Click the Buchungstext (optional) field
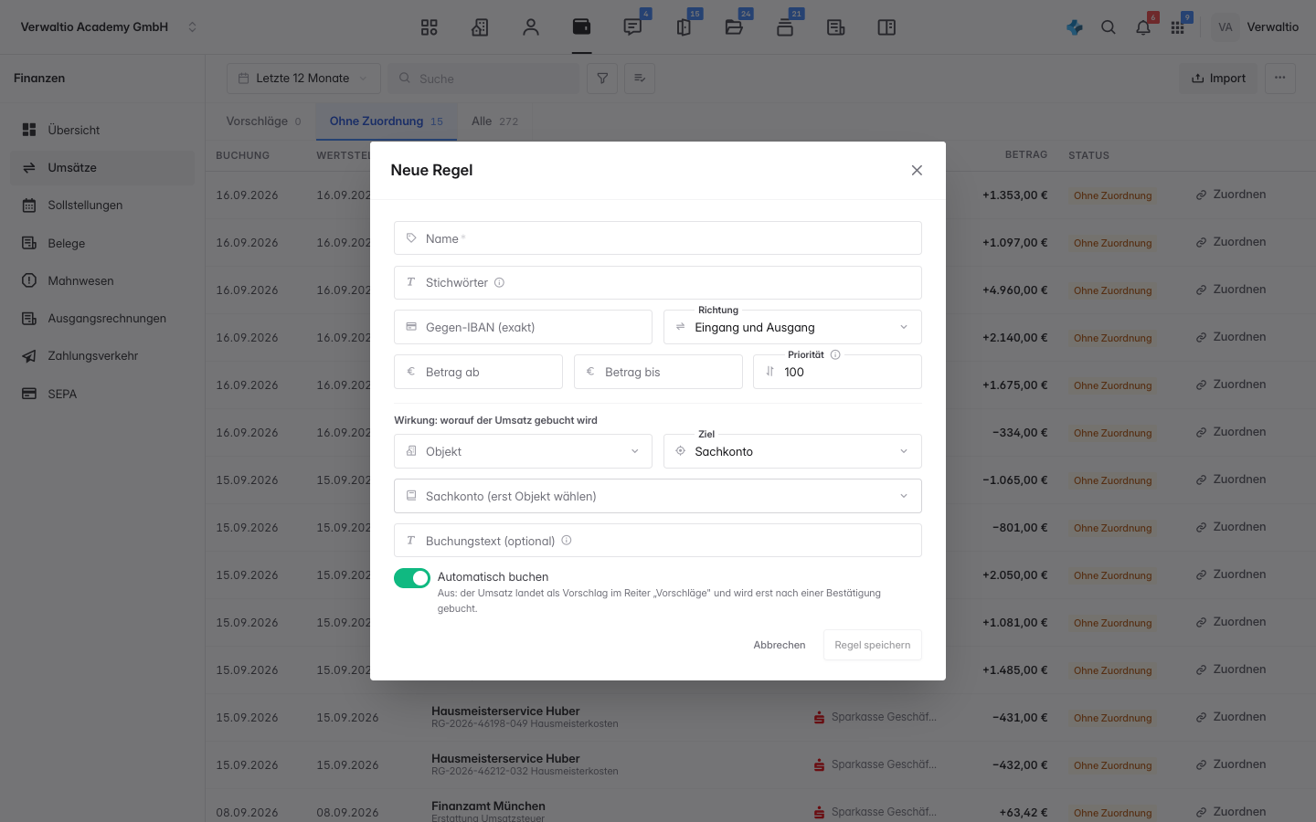The width and height of the screenshot is (1316, 822). 658,541
